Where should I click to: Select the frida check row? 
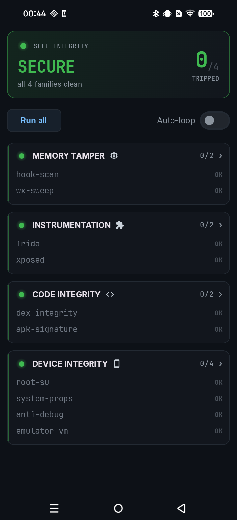[x=119, y=244]
